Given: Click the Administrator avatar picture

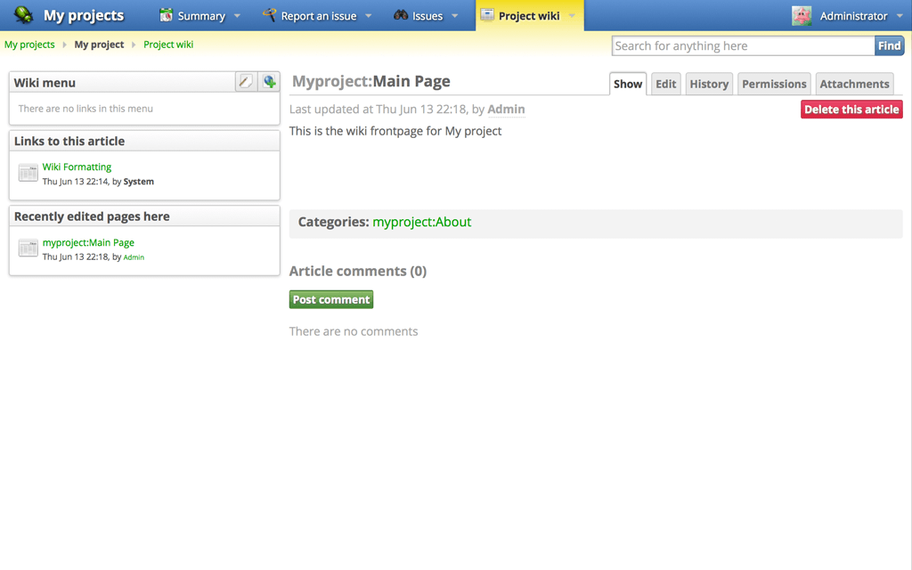Looking at the screenshot, I should tap(802, 15).
